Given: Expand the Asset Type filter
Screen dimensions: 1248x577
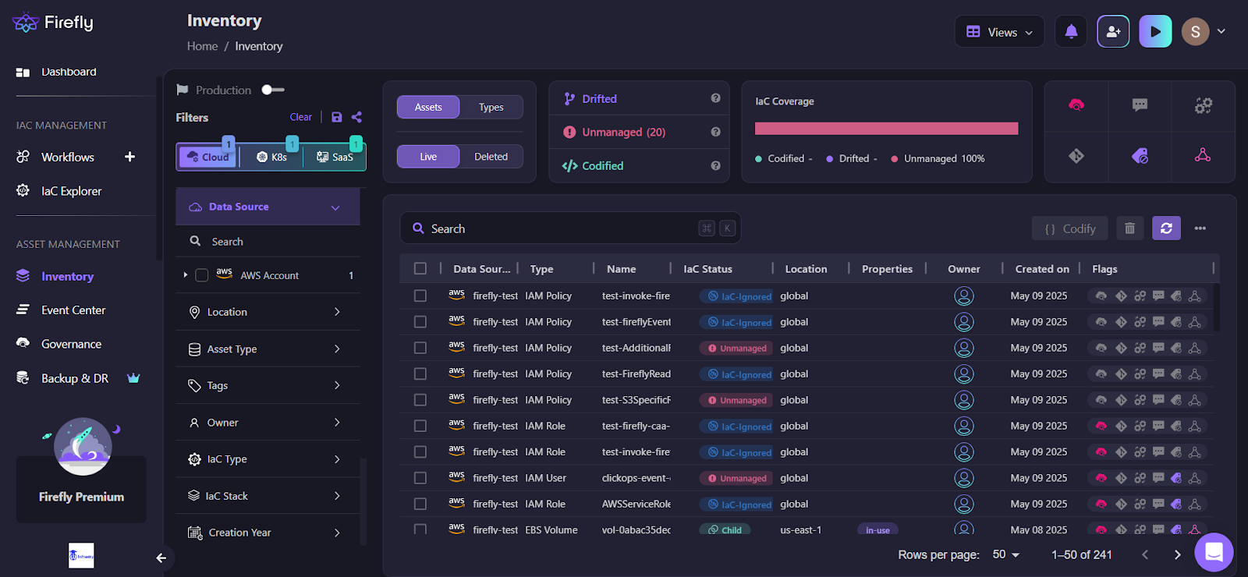Looking at the screenshot, I should [268, 349].
